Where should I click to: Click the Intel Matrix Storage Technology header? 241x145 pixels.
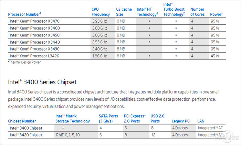(72, 119)
